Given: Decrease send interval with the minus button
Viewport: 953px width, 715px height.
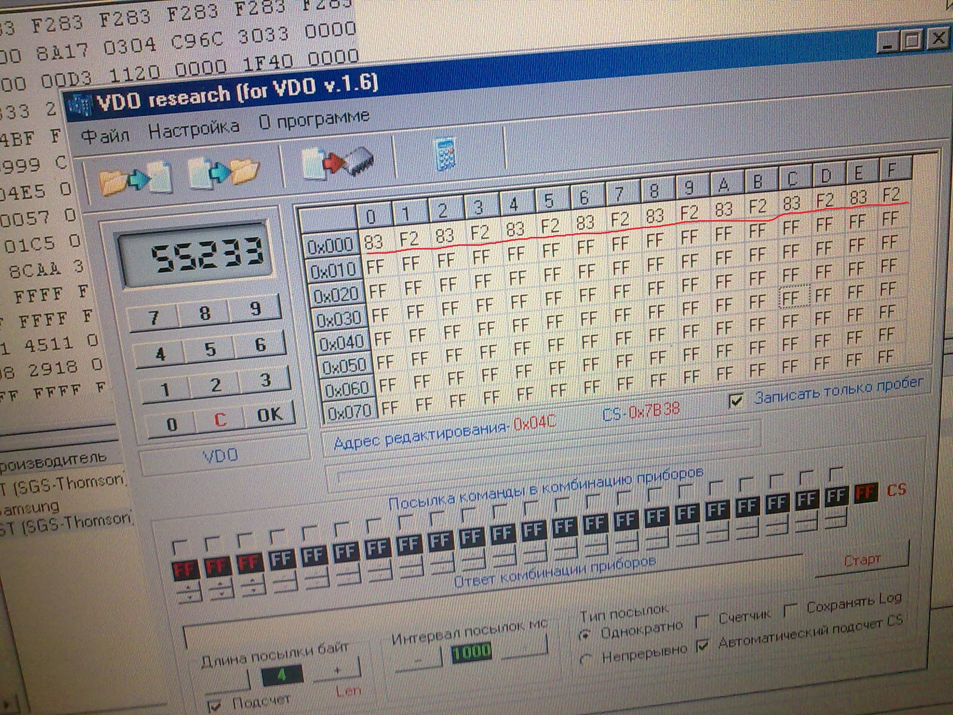Looking at the screenshot, I should click(x=417, y=660).
